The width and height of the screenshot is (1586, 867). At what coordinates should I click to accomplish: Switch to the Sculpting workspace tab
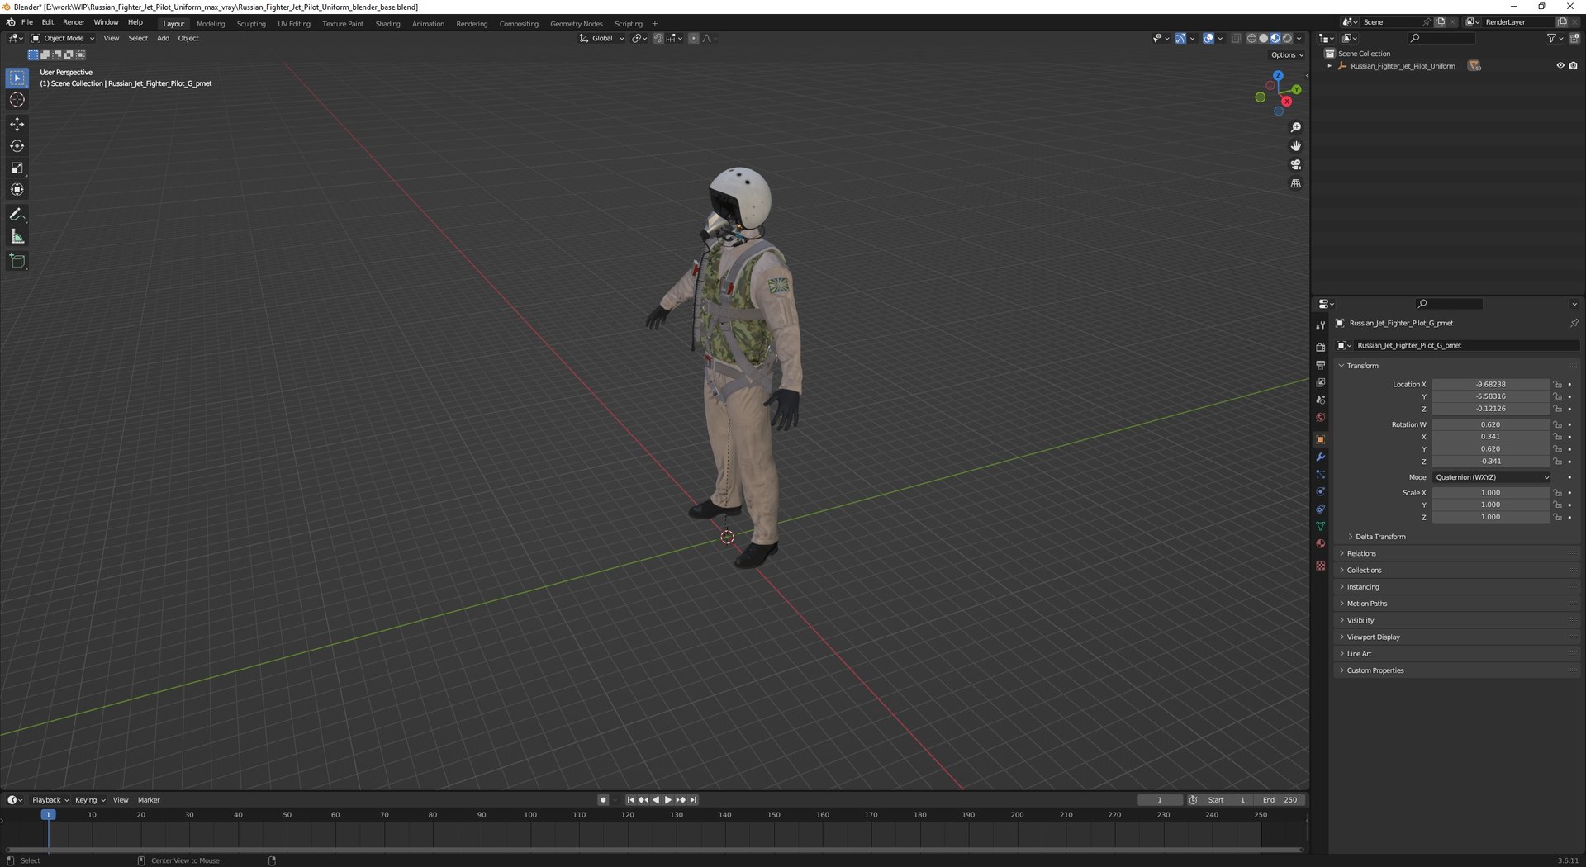click(251, 24)
